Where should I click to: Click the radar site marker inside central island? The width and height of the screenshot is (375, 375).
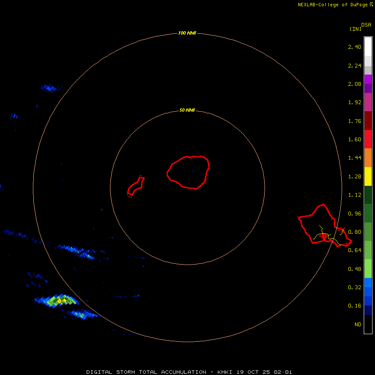193,170
